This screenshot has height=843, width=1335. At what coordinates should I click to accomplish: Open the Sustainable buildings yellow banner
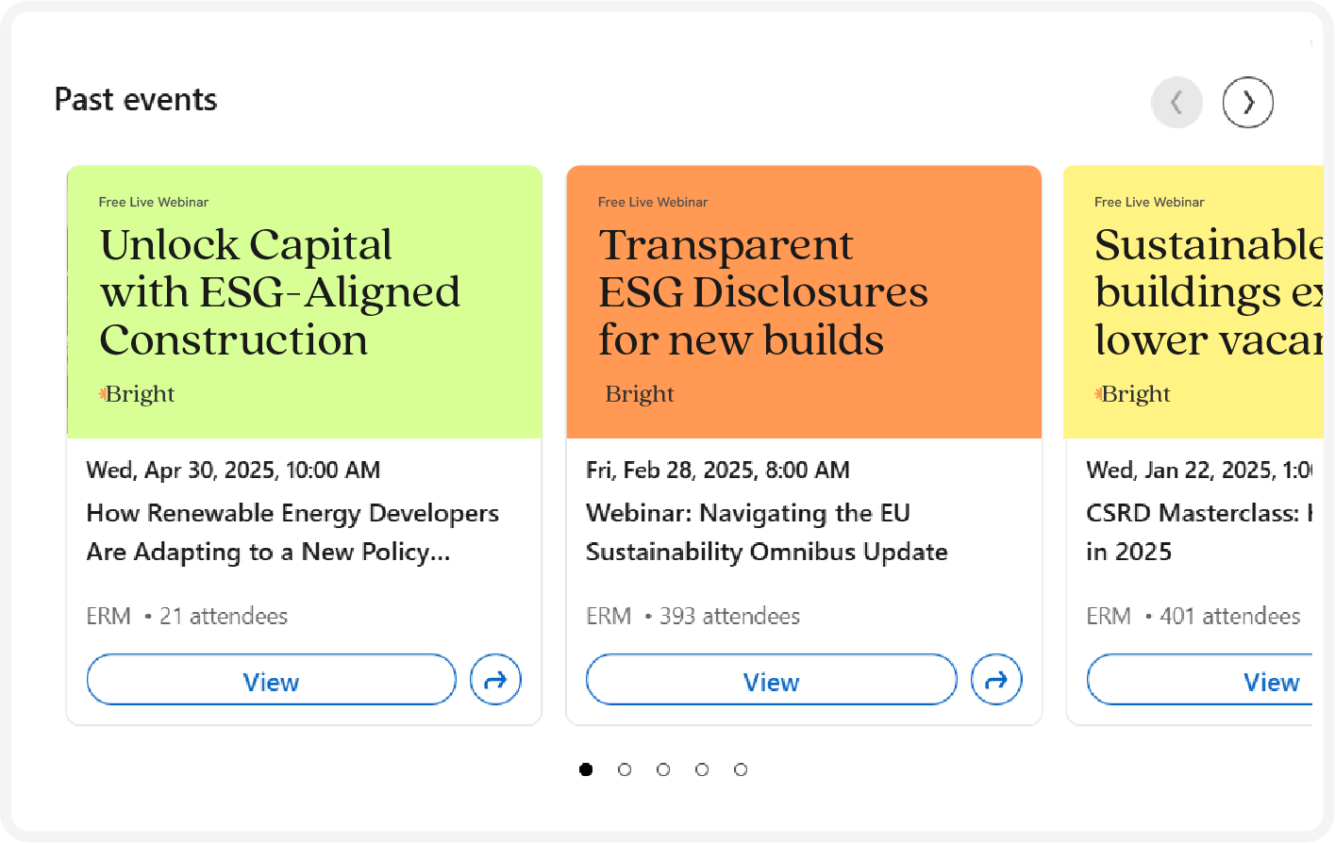click(1193, 302)
